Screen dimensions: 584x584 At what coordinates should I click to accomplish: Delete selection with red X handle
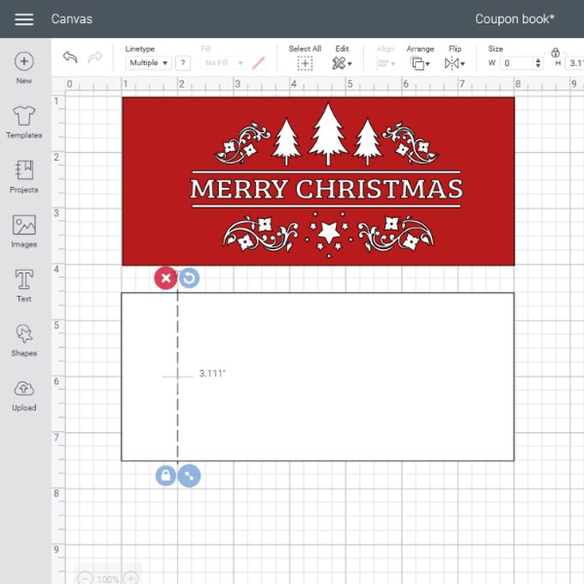pyautogui.click(x=166, y=278)
